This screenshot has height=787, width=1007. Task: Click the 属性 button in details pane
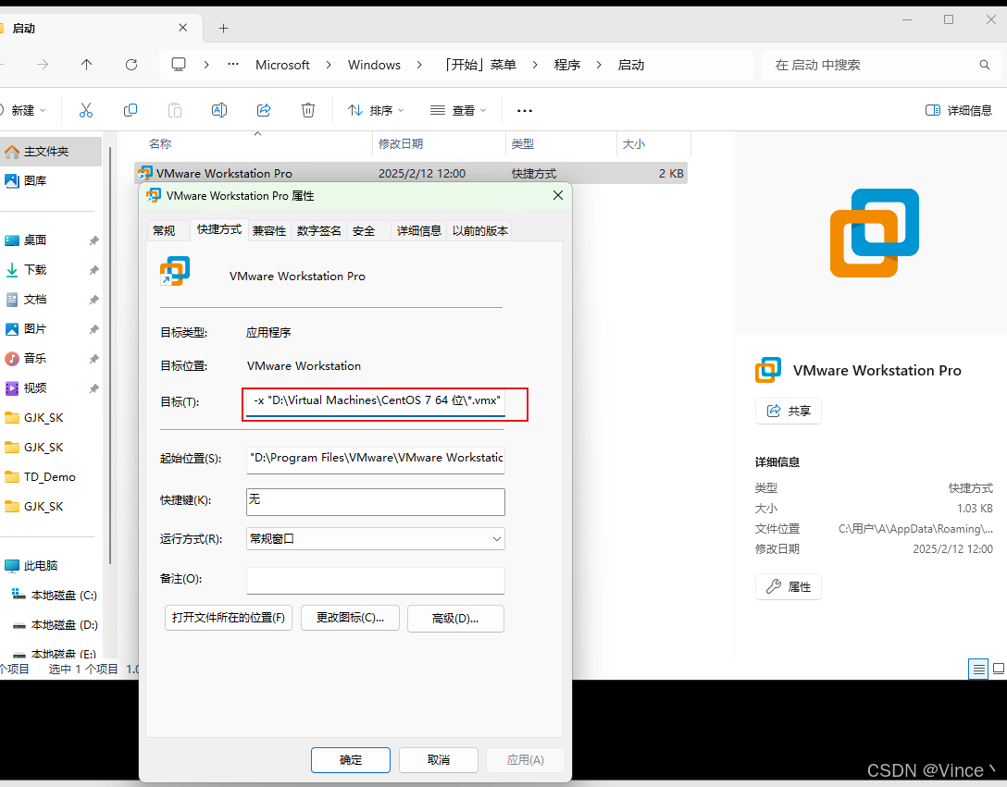789,586
